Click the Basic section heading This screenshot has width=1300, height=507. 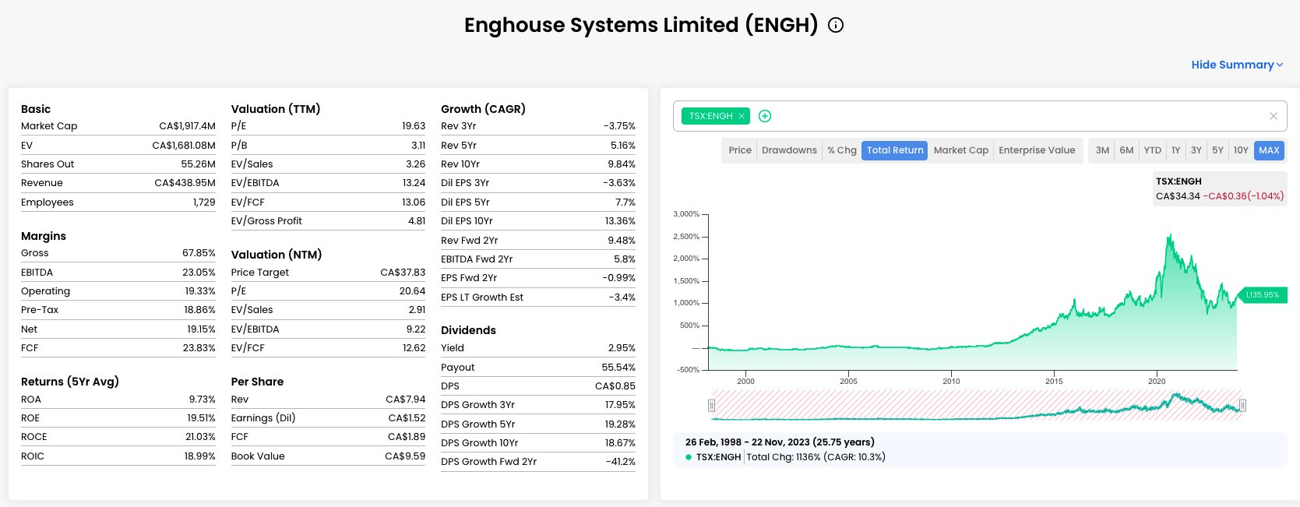[36, 109]
